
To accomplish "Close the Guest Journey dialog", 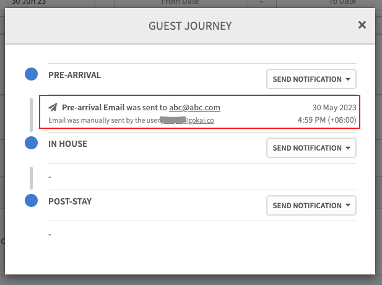I will tap(362, 25).
